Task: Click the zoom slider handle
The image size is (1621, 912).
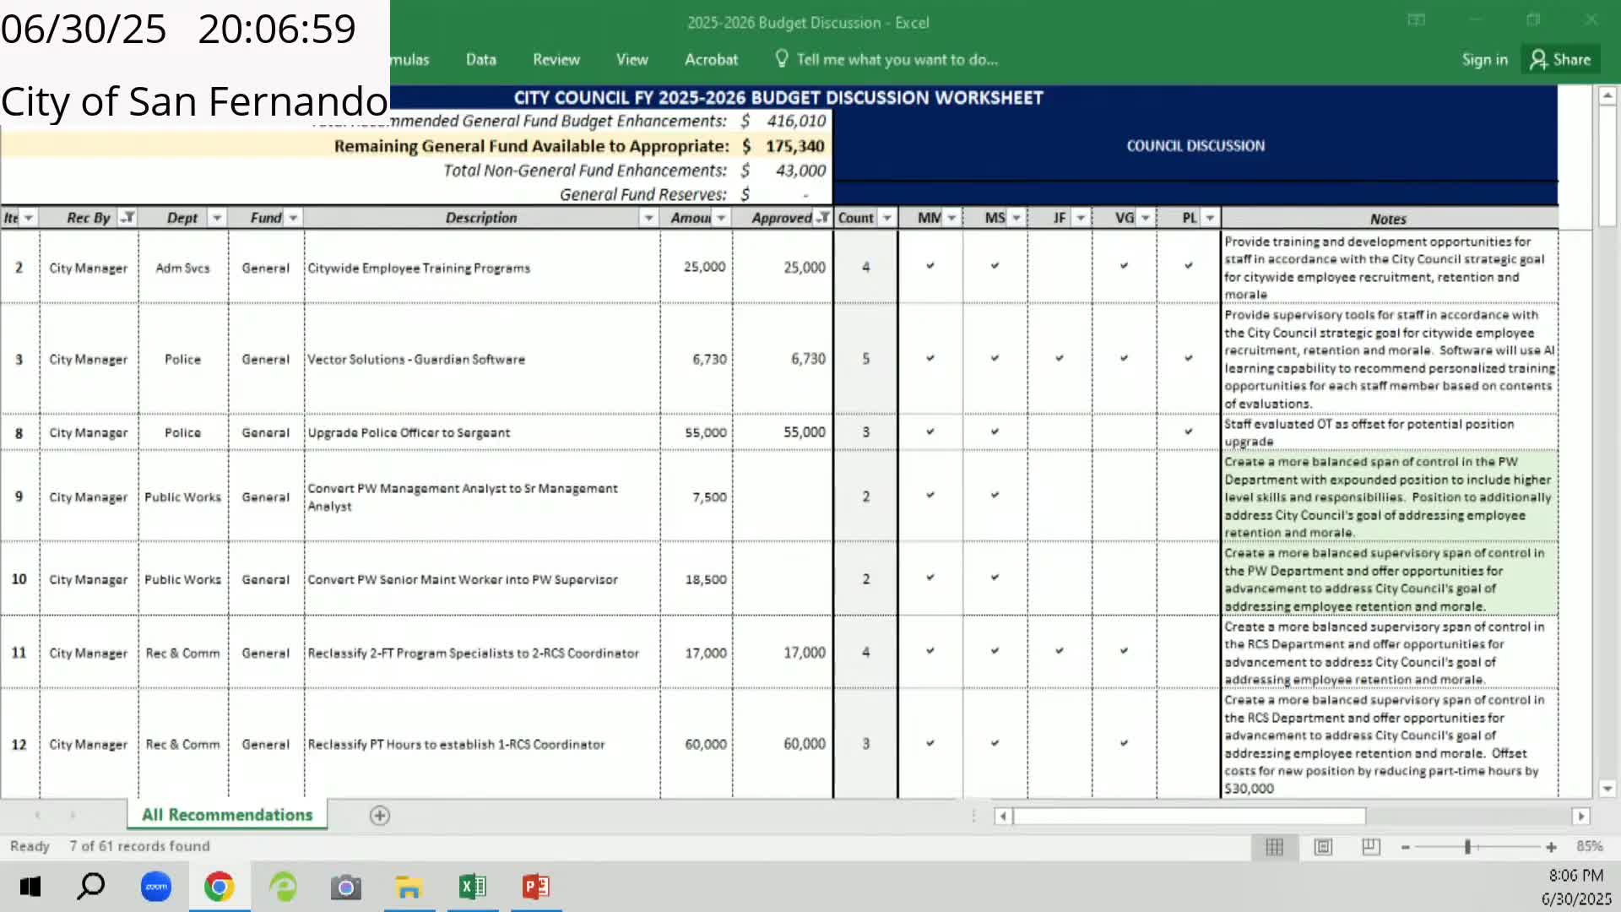Action: (1467, 847)
